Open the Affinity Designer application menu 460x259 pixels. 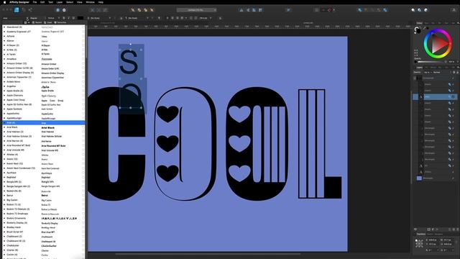pyautogui.click(x=19, y=2)
